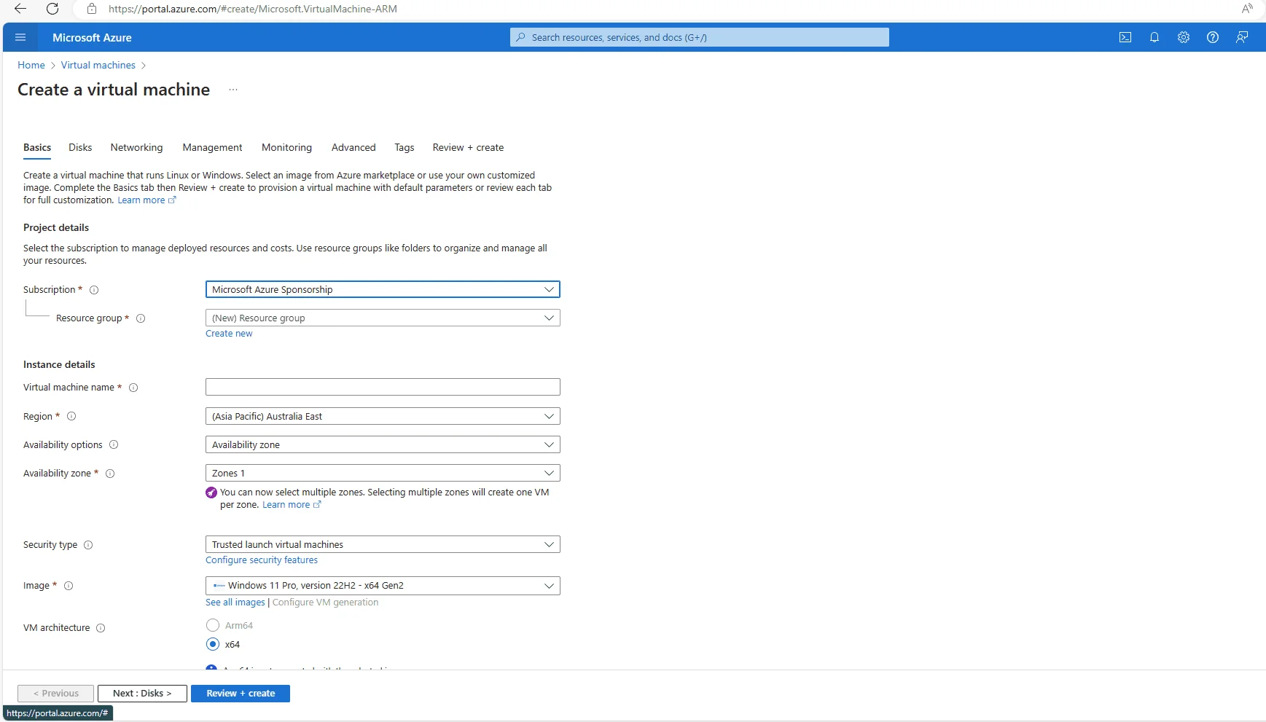Screen dimensions: 1266x722
Task: Switch to the Management tab
Action: 212,147
